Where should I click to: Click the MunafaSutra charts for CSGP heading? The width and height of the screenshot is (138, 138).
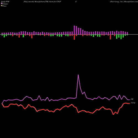42,2
